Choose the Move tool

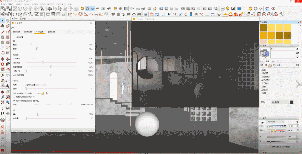click(3, 59)
